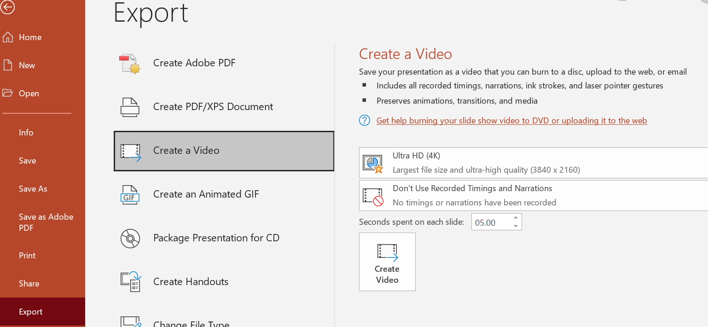Go to Info in the sidebar

(42, 133)
